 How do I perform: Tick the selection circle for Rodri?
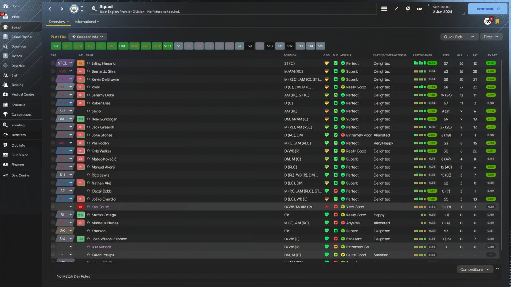tap(53, 87)
